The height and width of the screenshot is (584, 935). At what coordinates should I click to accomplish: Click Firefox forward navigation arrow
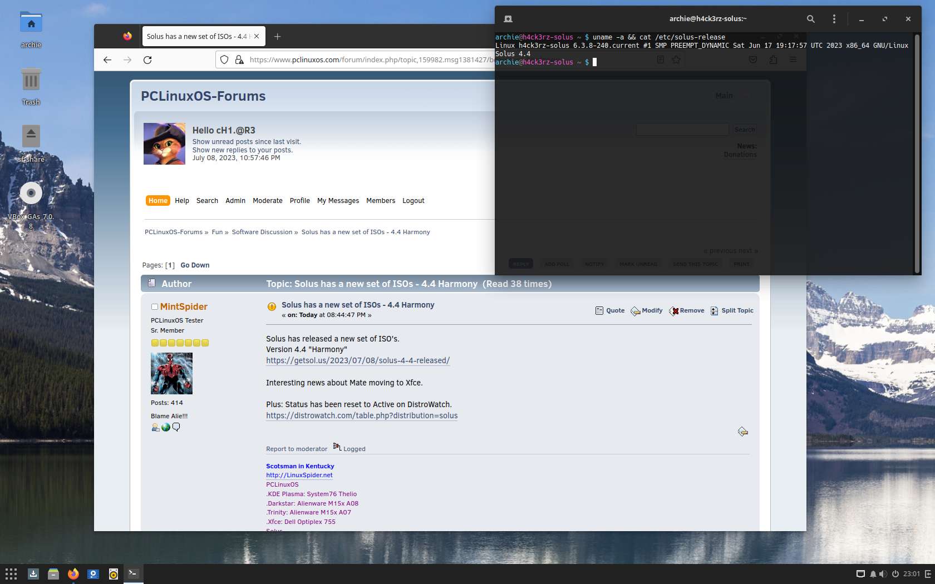pos(127,60)
